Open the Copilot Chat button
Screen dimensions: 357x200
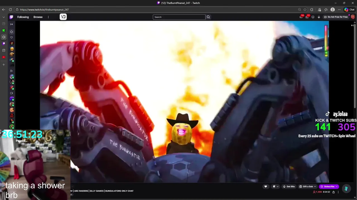(349, 9)
